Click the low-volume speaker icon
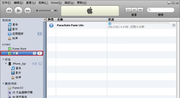 (x=37, y=11)
